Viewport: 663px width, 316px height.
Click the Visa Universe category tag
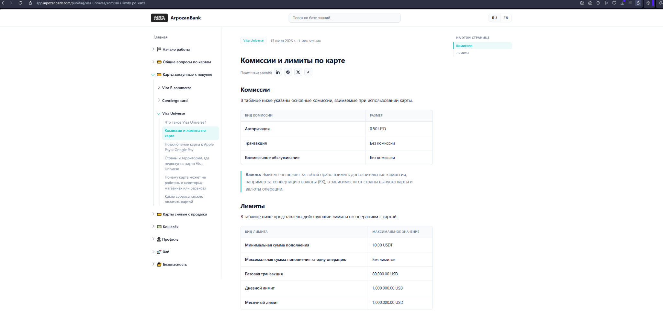pos(253,40)
